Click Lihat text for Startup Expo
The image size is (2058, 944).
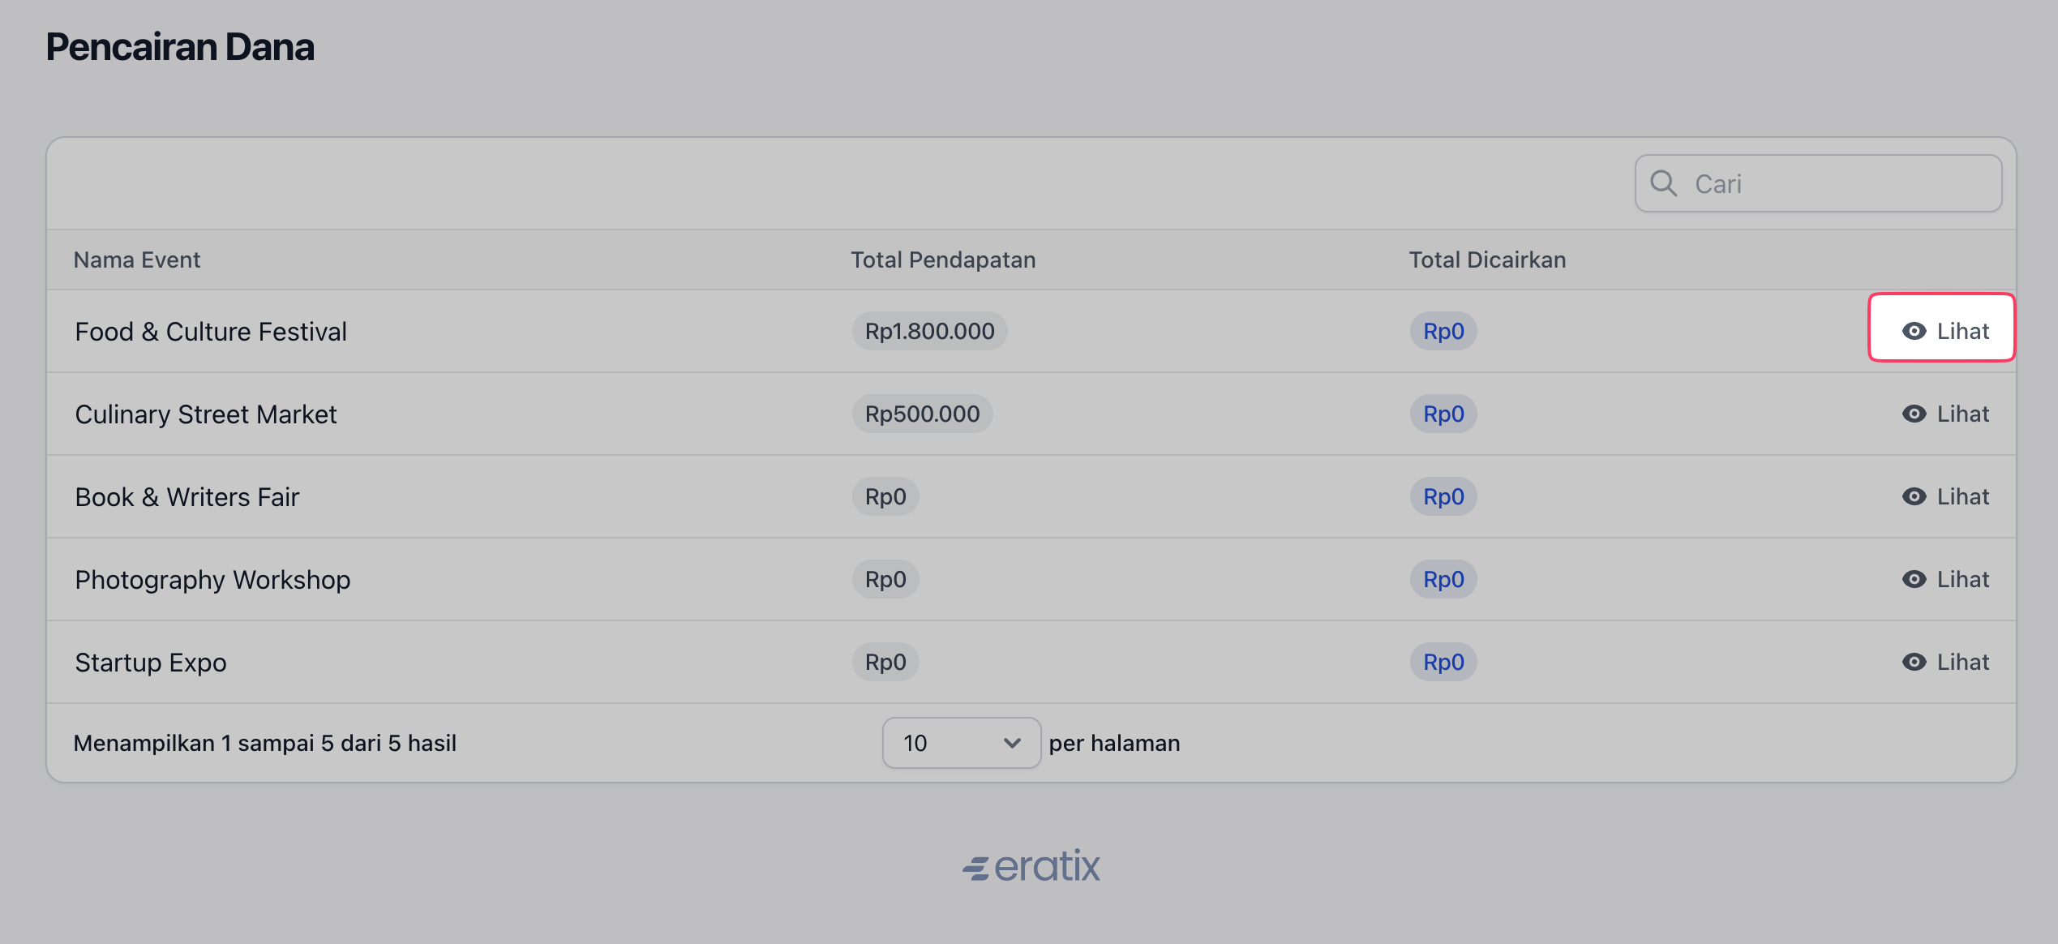pyautogui.click(x=1962, y=662)
